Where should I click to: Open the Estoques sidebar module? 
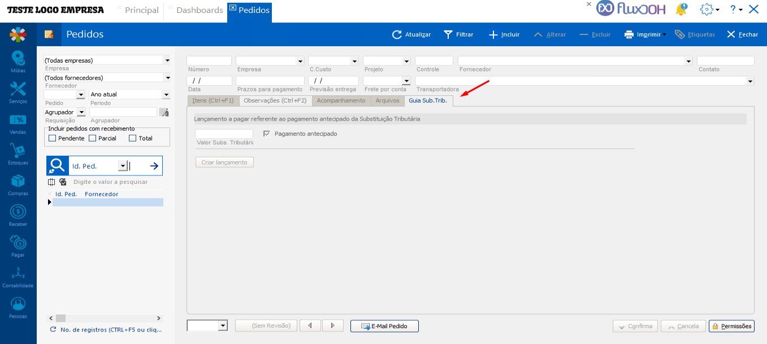[x=18, y=153]
